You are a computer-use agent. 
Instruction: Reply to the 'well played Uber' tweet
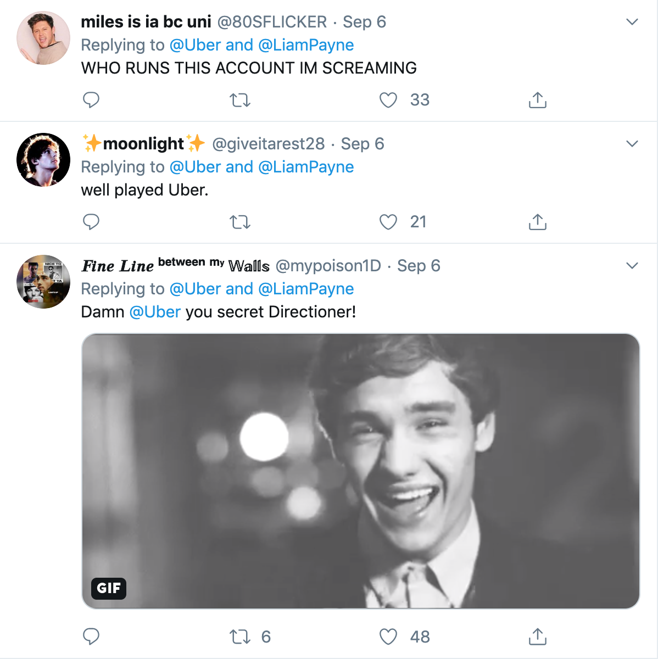click(x=91, y=222)
